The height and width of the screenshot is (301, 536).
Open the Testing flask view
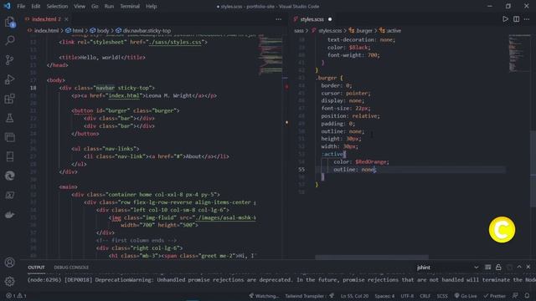click(x=9, y=118)
